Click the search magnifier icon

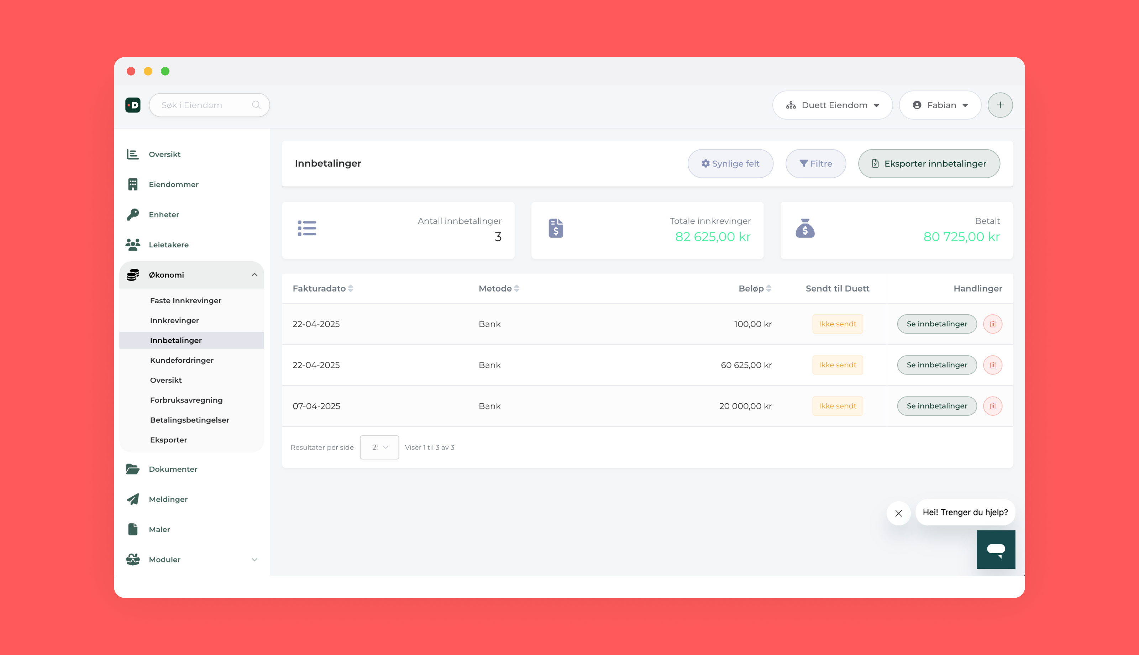click(256, 105)
